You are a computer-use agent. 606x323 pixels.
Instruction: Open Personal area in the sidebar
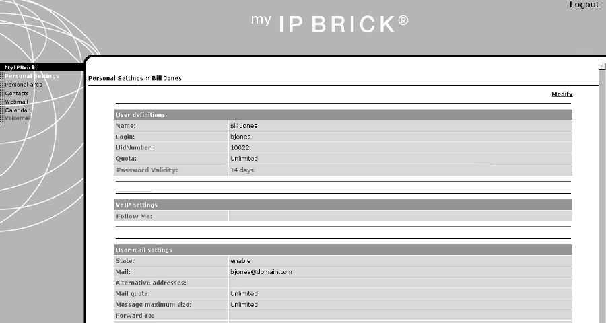[x=24, y=85]
